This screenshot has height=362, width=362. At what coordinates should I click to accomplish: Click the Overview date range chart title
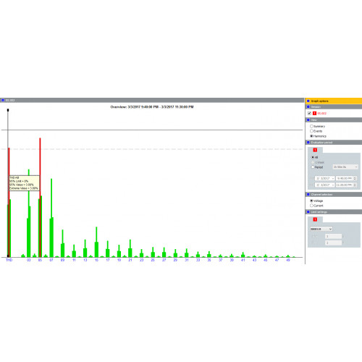pos(152,107)
